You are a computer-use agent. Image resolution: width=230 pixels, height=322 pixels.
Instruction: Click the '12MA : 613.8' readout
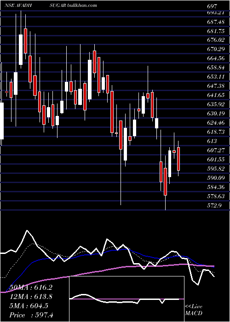coord(30,297)
